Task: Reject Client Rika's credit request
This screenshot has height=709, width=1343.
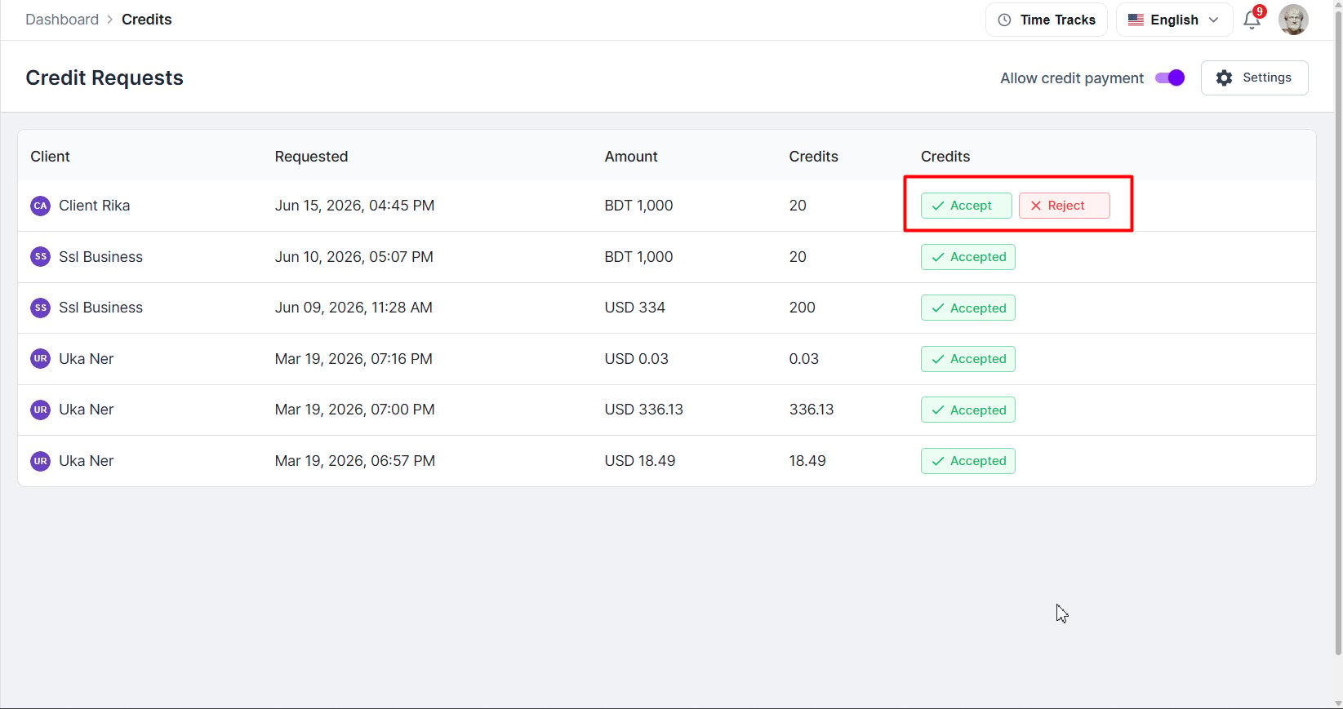Action: pyautogui.click(x=1065, y=206)
